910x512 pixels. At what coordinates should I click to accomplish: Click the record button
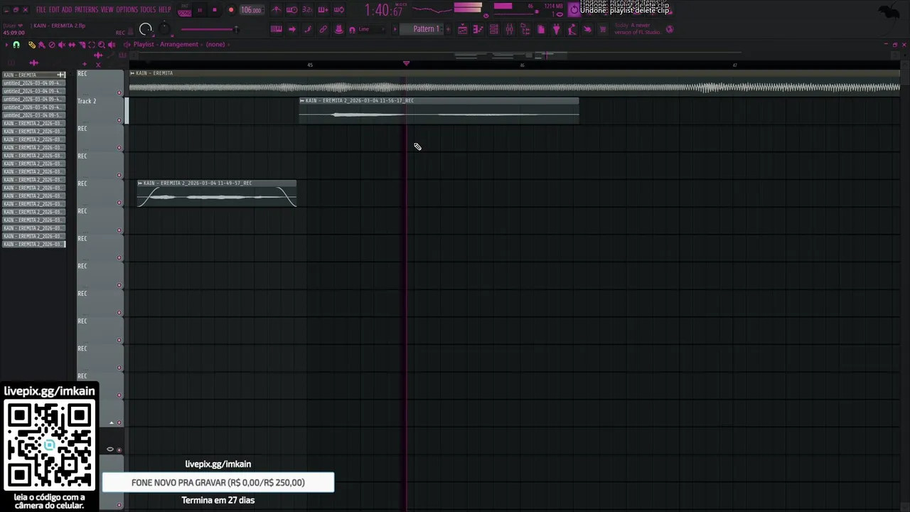pos(231,10)
